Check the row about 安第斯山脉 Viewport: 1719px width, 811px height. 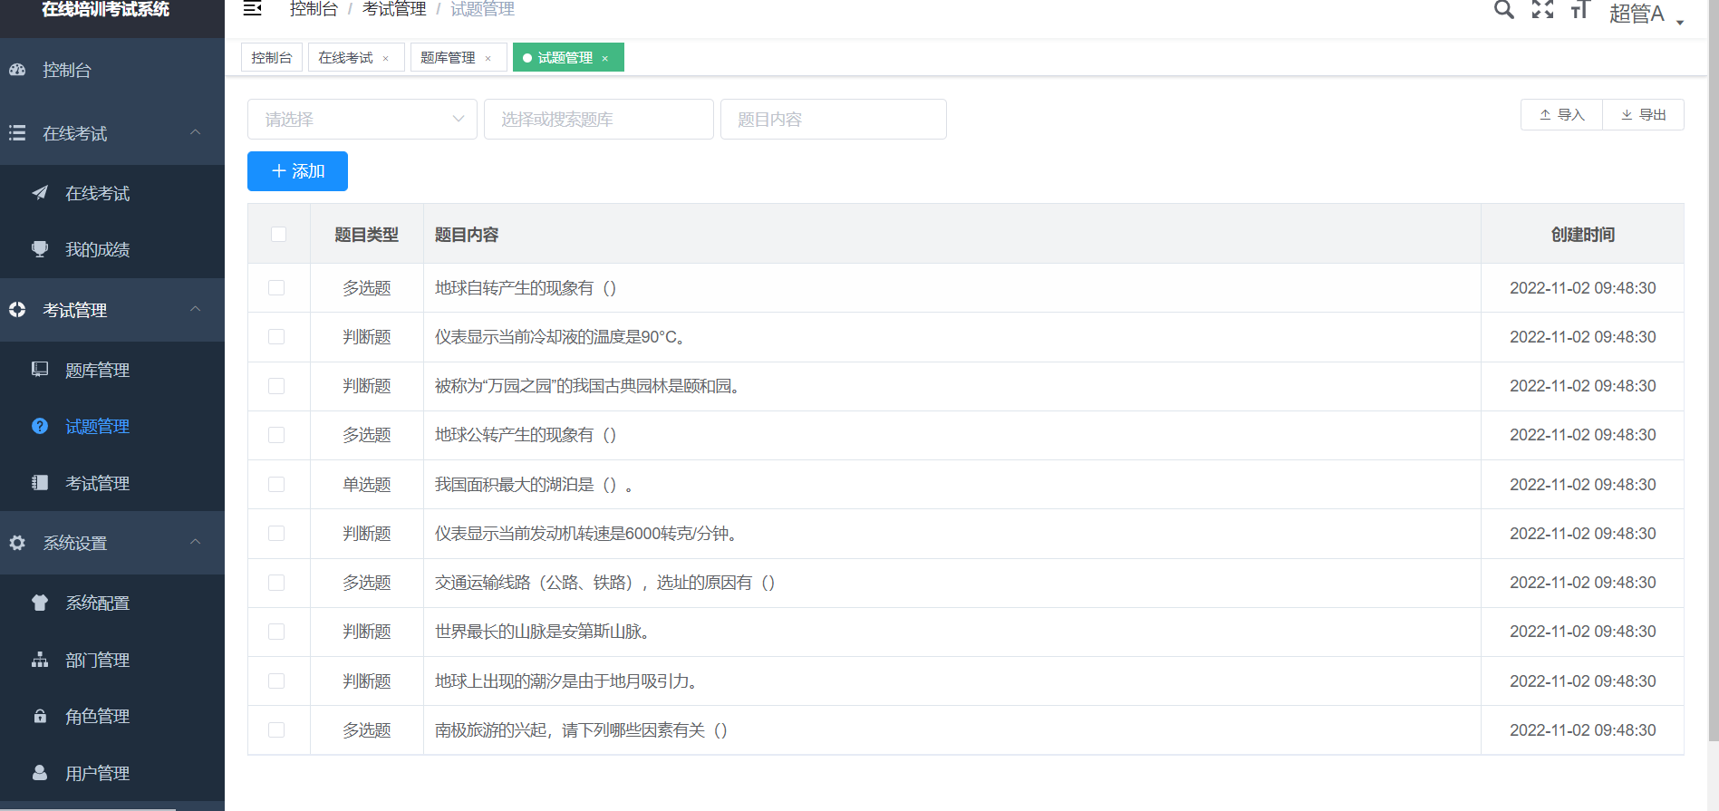point(276,632)
